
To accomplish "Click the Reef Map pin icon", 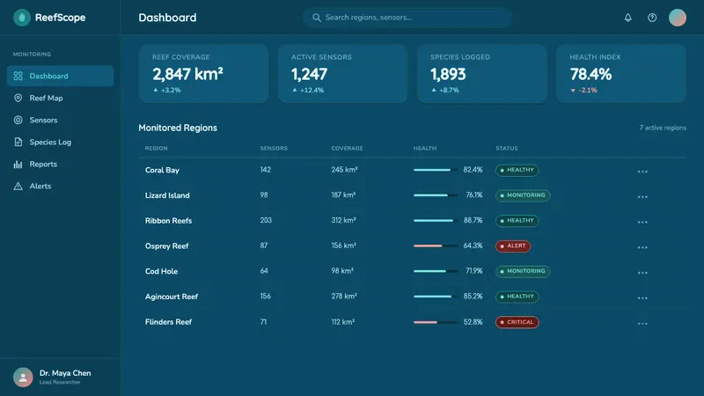I will [18, 98].
